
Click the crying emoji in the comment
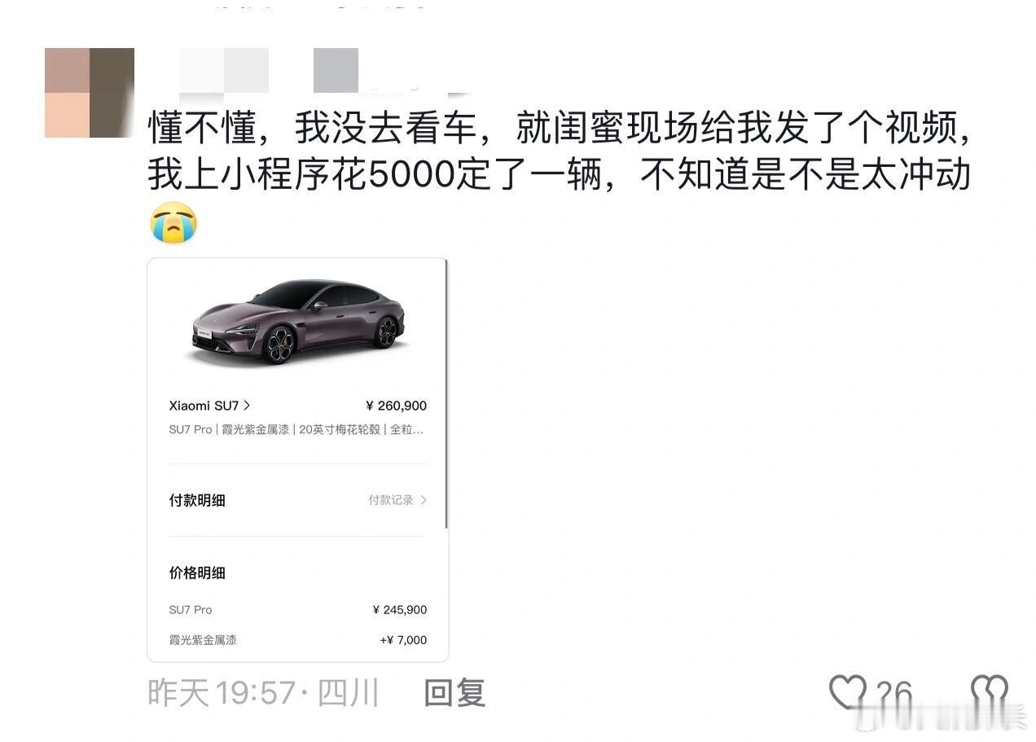pyautogui.click(x=173, y=222)
